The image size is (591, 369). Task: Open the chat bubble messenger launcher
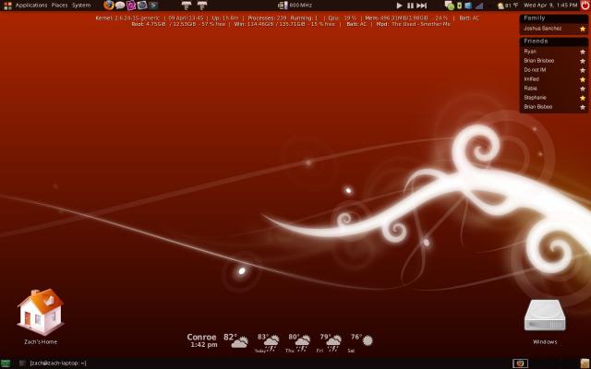120,6
